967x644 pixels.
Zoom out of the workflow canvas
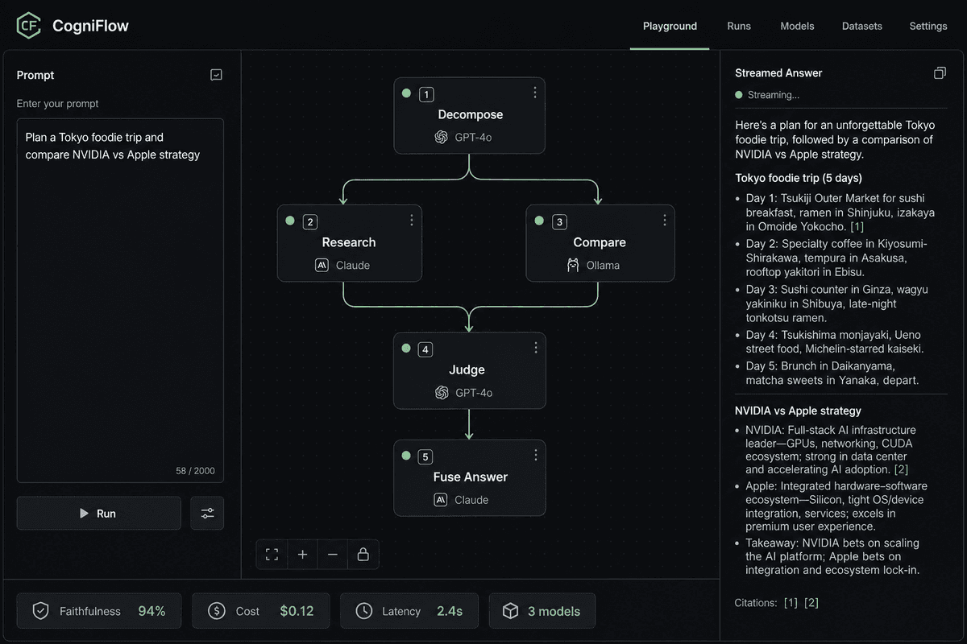pyautogui.click(x=333, y=554)
